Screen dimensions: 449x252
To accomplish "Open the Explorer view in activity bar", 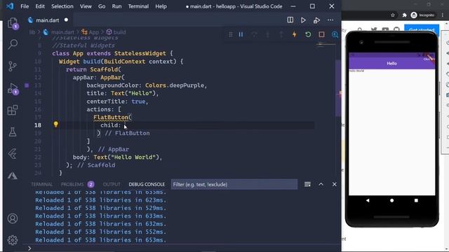I will (x=13, y=23).
